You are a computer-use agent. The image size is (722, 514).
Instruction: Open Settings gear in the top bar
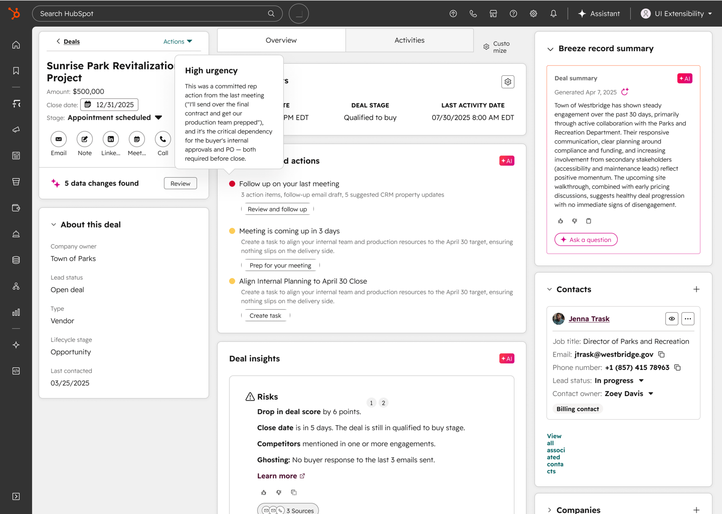tap(533, 14)
